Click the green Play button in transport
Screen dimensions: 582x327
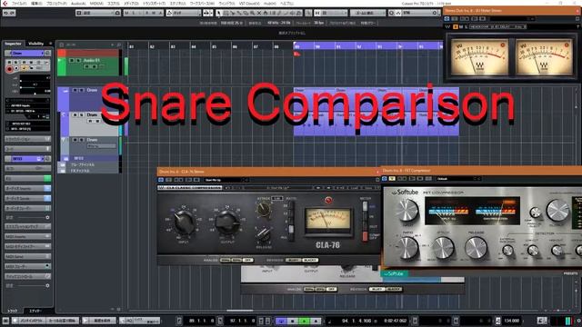[305, 321]
